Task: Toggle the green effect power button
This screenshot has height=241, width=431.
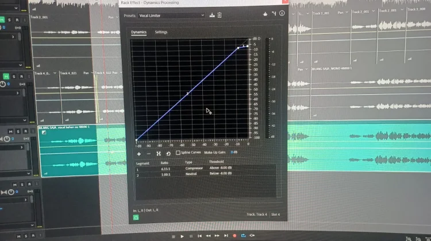Action: click(136, 217)
